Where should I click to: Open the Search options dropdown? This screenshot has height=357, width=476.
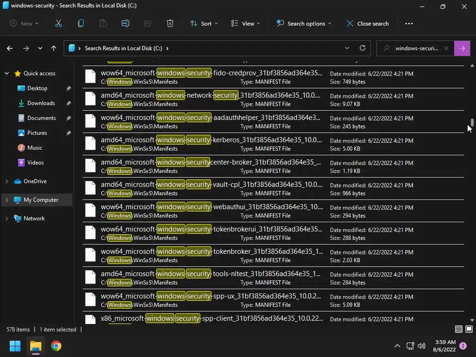coord(304,23)
